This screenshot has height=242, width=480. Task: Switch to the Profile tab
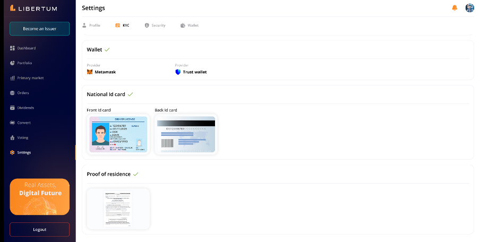coord(91,25)
